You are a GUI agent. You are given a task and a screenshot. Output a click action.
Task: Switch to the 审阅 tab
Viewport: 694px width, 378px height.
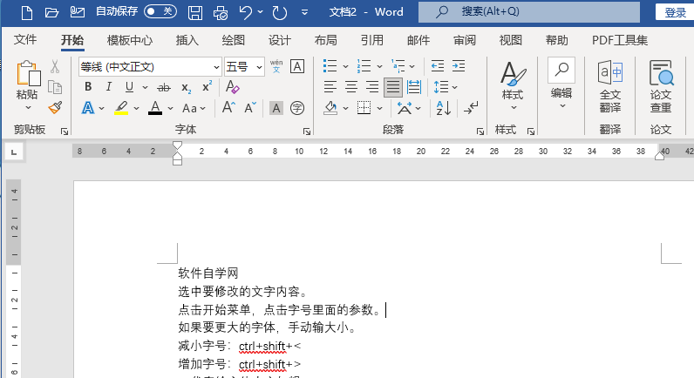point(465,41)
